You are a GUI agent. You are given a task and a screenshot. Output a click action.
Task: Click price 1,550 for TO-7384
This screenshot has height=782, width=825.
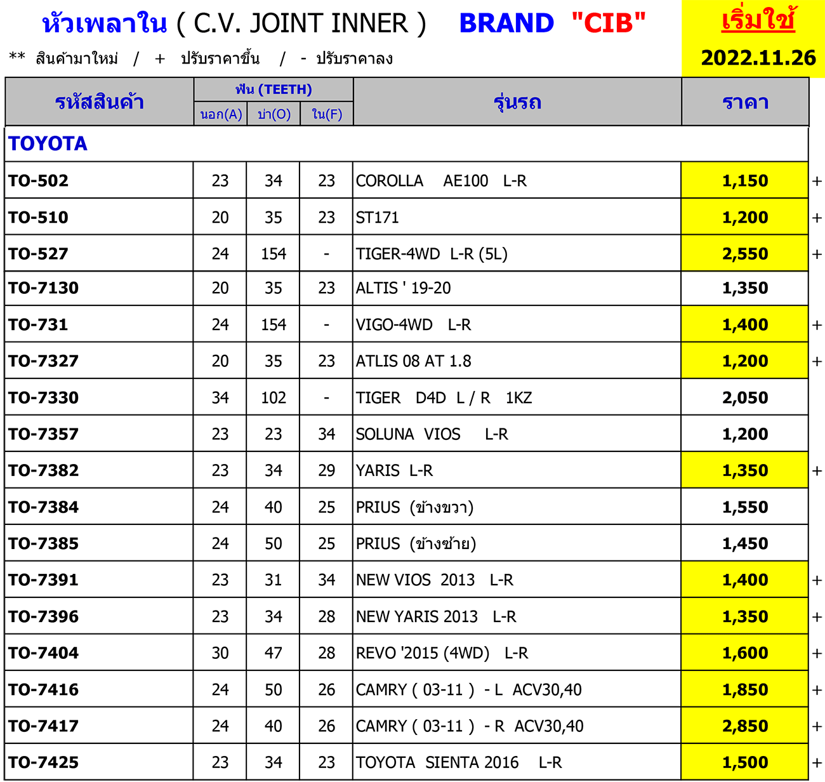pyautogui.click(x=745, y=507)
